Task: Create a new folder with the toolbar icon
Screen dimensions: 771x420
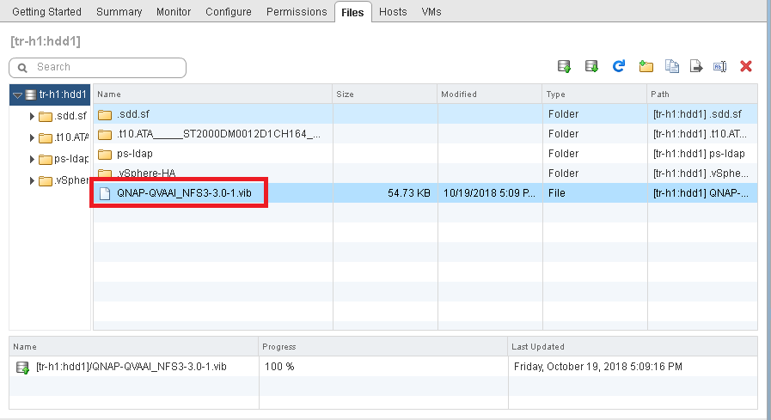Action: click(x=646, y=66)
